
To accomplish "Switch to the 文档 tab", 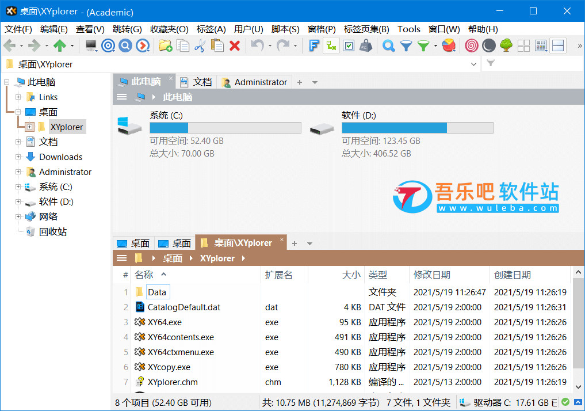I will tap(196, 82).
